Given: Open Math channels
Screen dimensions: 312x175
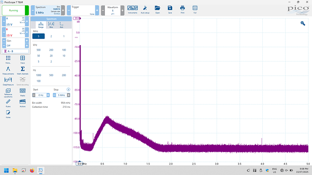Looking at the screenshot, I should coord(23,70).
